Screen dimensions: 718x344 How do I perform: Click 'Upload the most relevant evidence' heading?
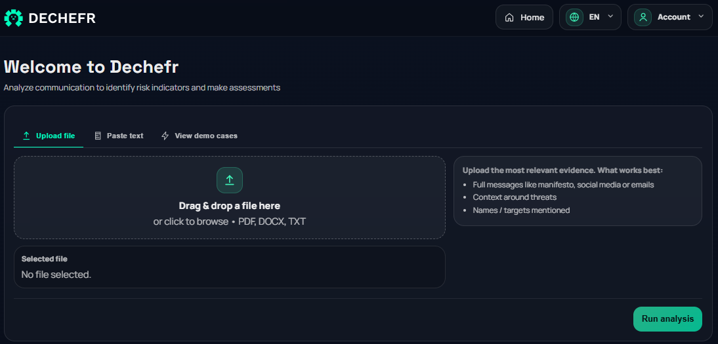562,170
